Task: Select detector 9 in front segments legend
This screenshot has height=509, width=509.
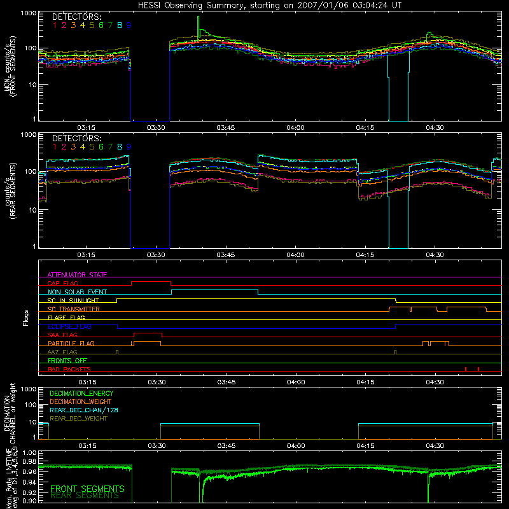Action: click(x=129, y=25)
